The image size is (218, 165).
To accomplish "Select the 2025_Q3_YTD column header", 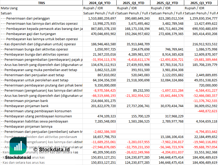I will 201,3.
